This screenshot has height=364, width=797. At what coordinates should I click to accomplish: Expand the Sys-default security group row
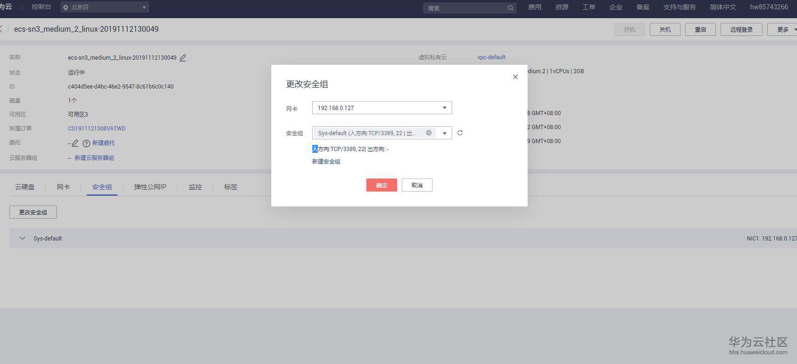pos(22,238)
